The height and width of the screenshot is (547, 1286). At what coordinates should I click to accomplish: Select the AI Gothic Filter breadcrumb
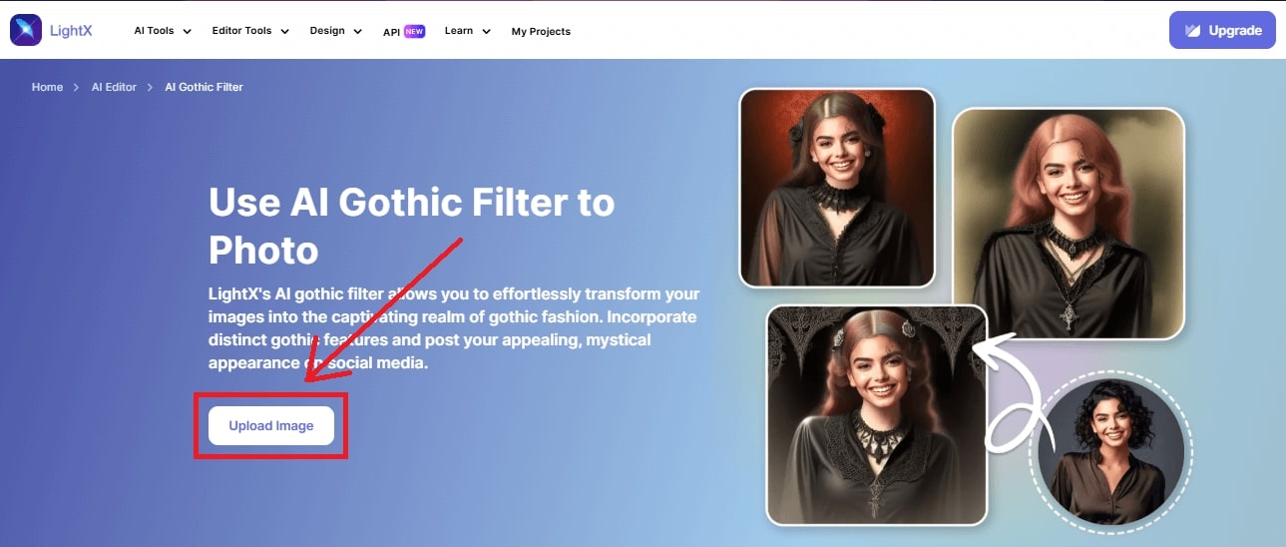click(x=204, y=87)
